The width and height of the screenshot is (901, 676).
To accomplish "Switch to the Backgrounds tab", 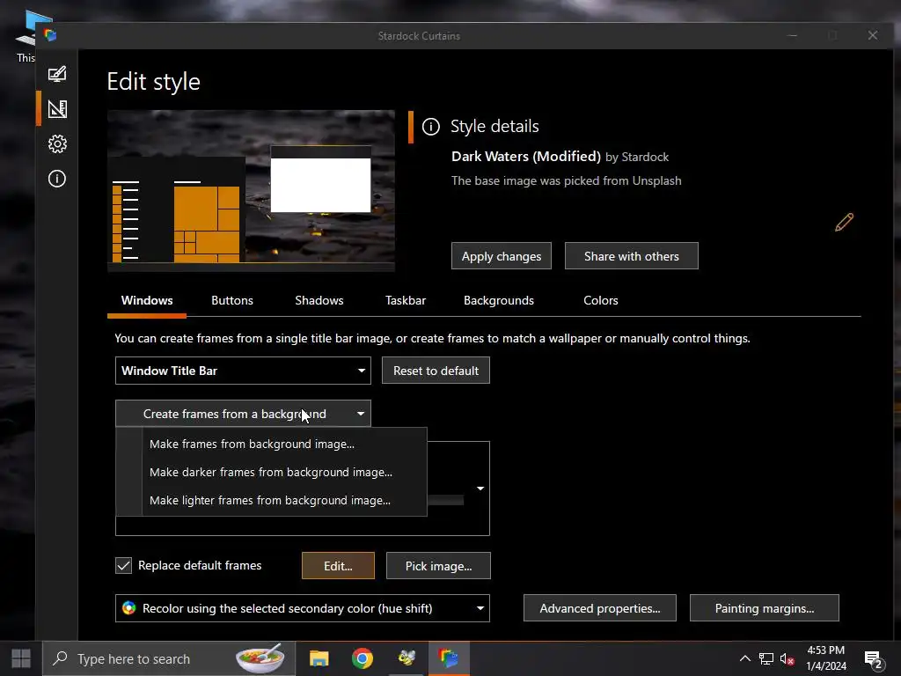I will (499, 300).
